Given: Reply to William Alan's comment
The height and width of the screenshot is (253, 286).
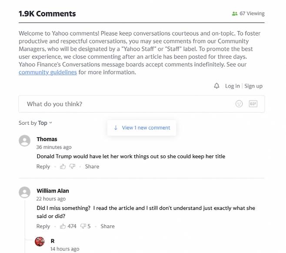Looking at the screenshot, I should [x=43, y=226].
